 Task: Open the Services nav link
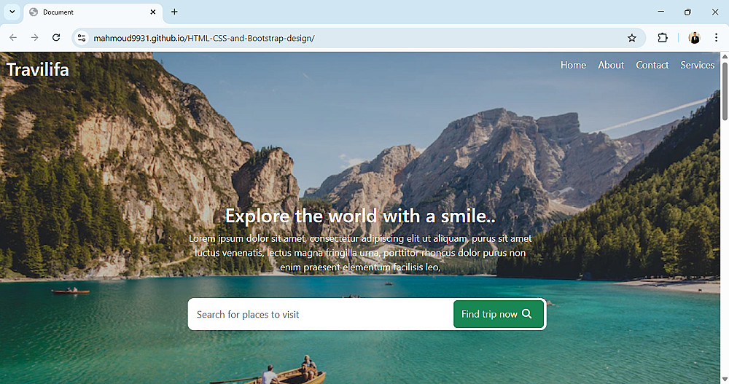[698, 65]
